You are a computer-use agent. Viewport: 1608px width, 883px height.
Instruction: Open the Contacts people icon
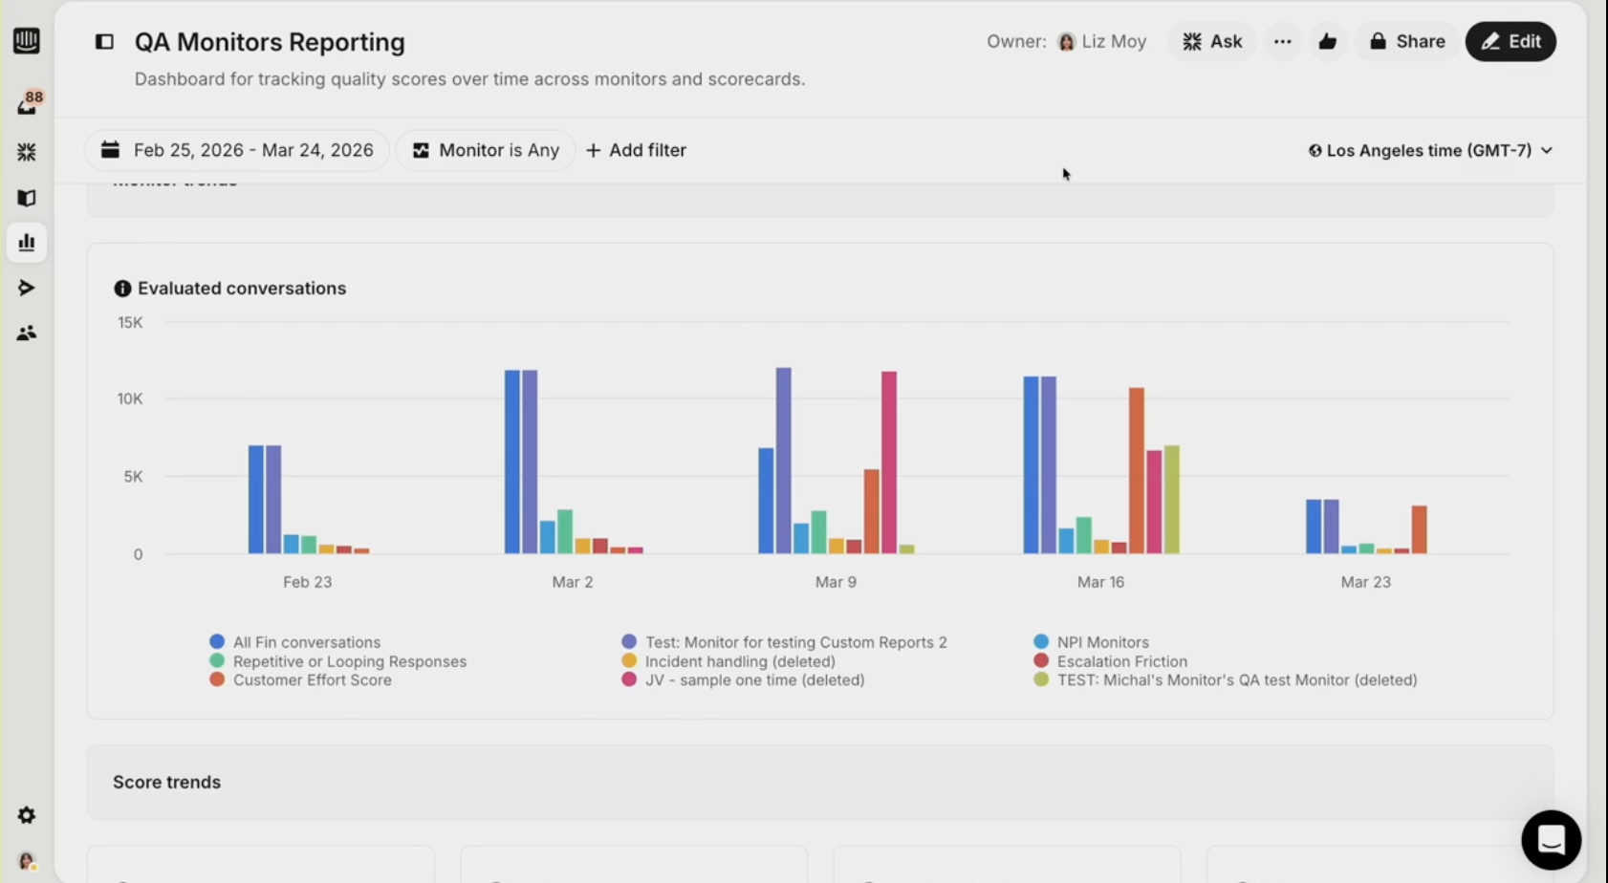click(x=27, y=334)
